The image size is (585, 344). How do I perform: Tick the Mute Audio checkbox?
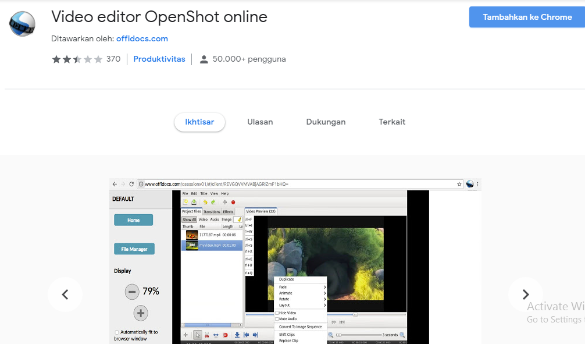coord(277,319)
